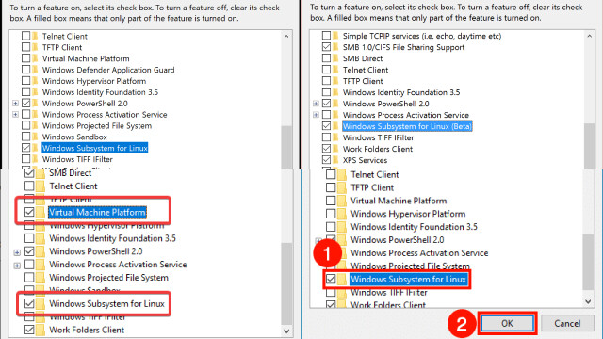Check Windows TIFF IFilter in upper-left list
The image size is (603, 339).
(25, 159)
